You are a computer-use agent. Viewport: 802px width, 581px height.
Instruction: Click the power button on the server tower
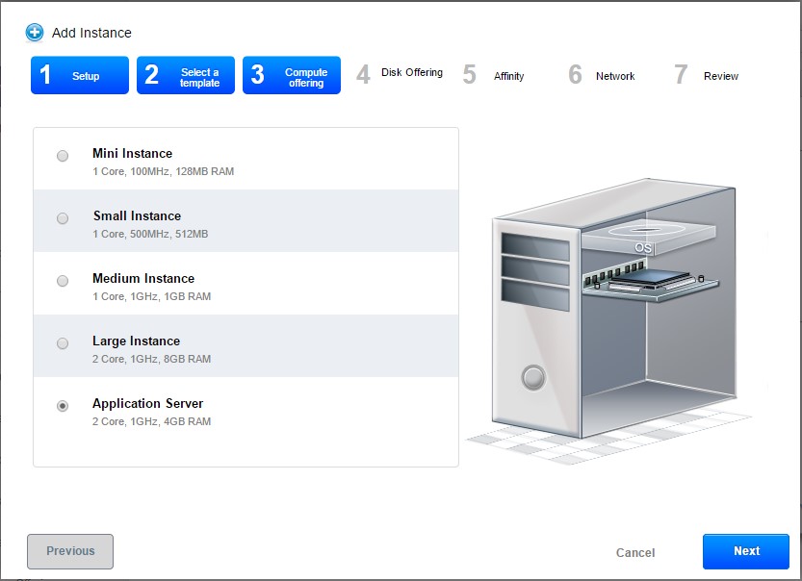coord(533,377)
